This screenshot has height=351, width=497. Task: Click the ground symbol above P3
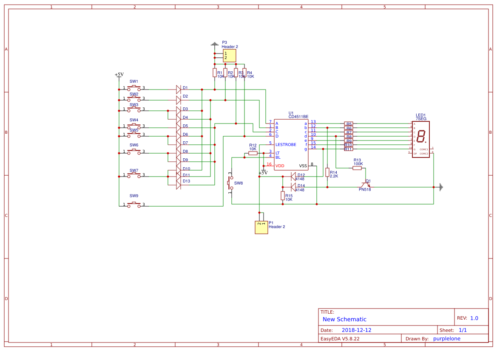click(215, 44)
